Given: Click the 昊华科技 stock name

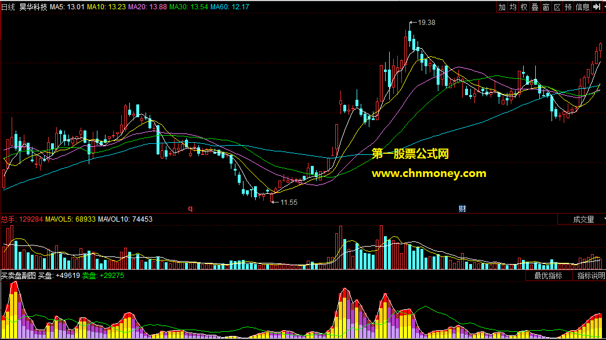Looking at the screenshot, I should tap(33, 7).
